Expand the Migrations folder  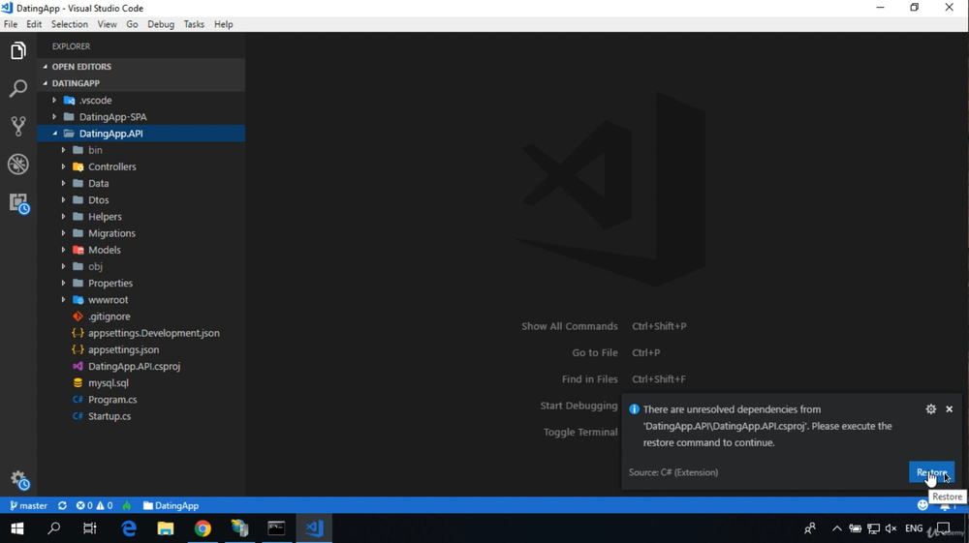tap(141, 233)
